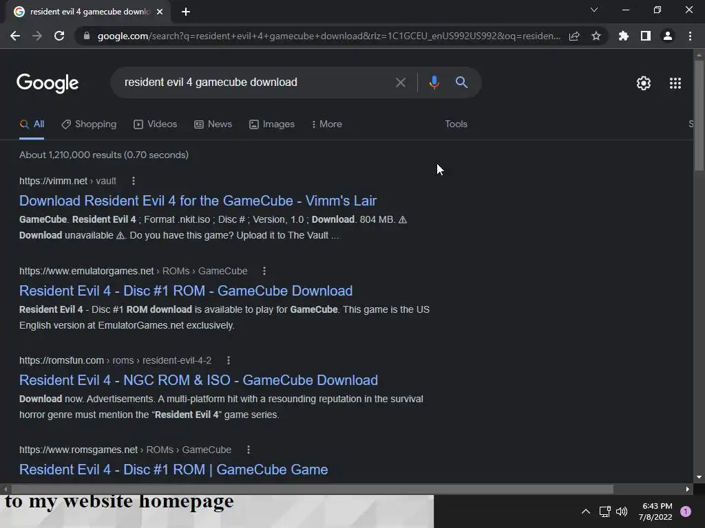
Task: Go back using browser back arrow
Action: [x=15, y=36]
